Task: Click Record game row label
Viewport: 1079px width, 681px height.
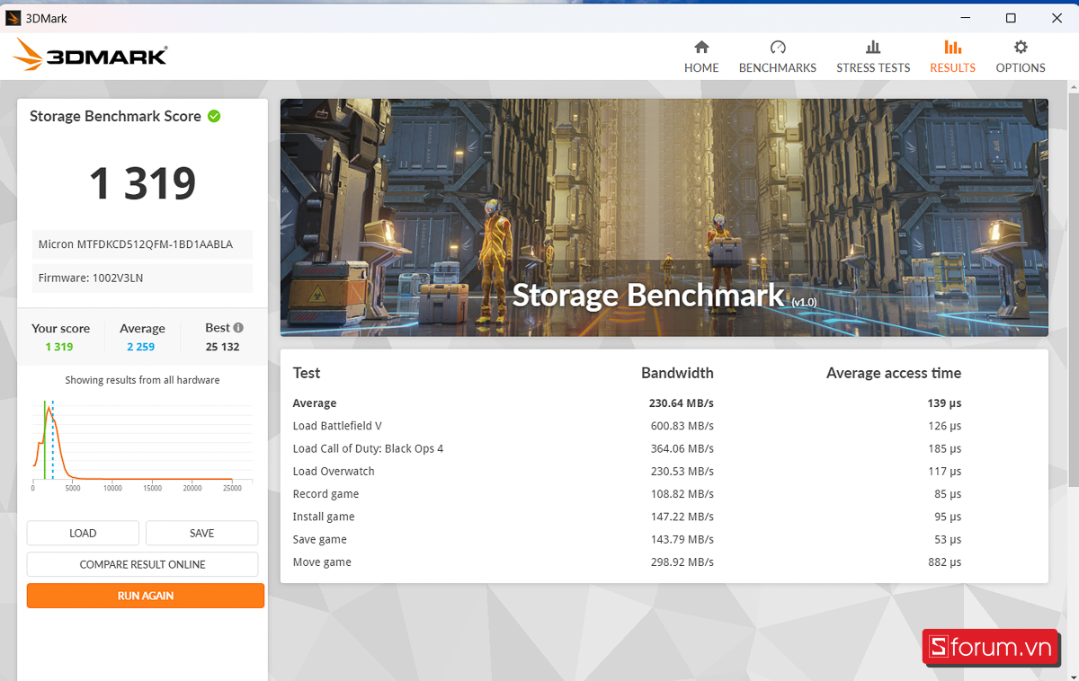Action: point(325,494)
